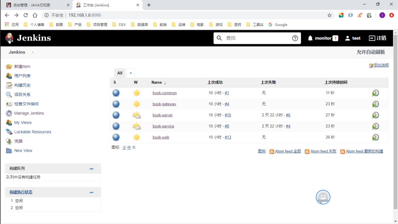The image size is (398, 224).
Task: Collapse the 构建队列 panel
Action: [91, 169]
